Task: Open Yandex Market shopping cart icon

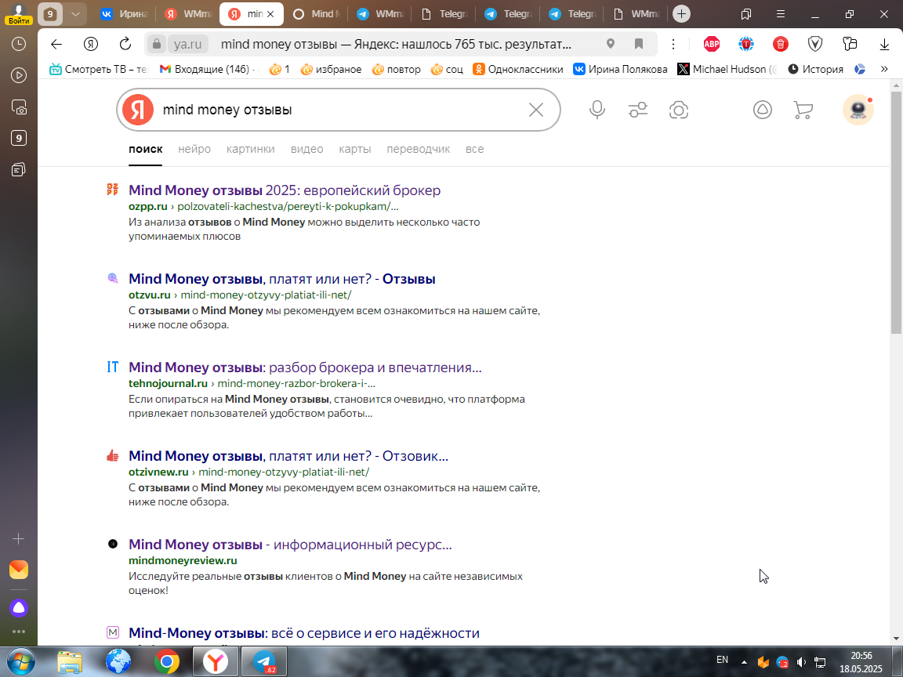Action: pos(803,110)
